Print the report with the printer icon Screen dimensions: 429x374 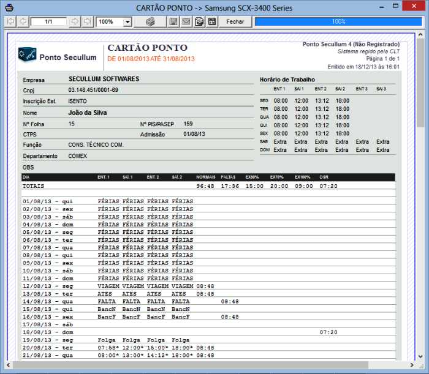151,21
